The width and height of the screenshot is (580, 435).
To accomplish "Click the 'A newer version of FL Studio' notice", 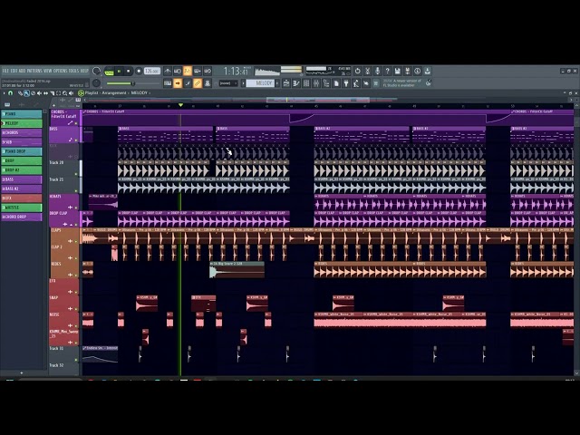I will pos(401,82).
